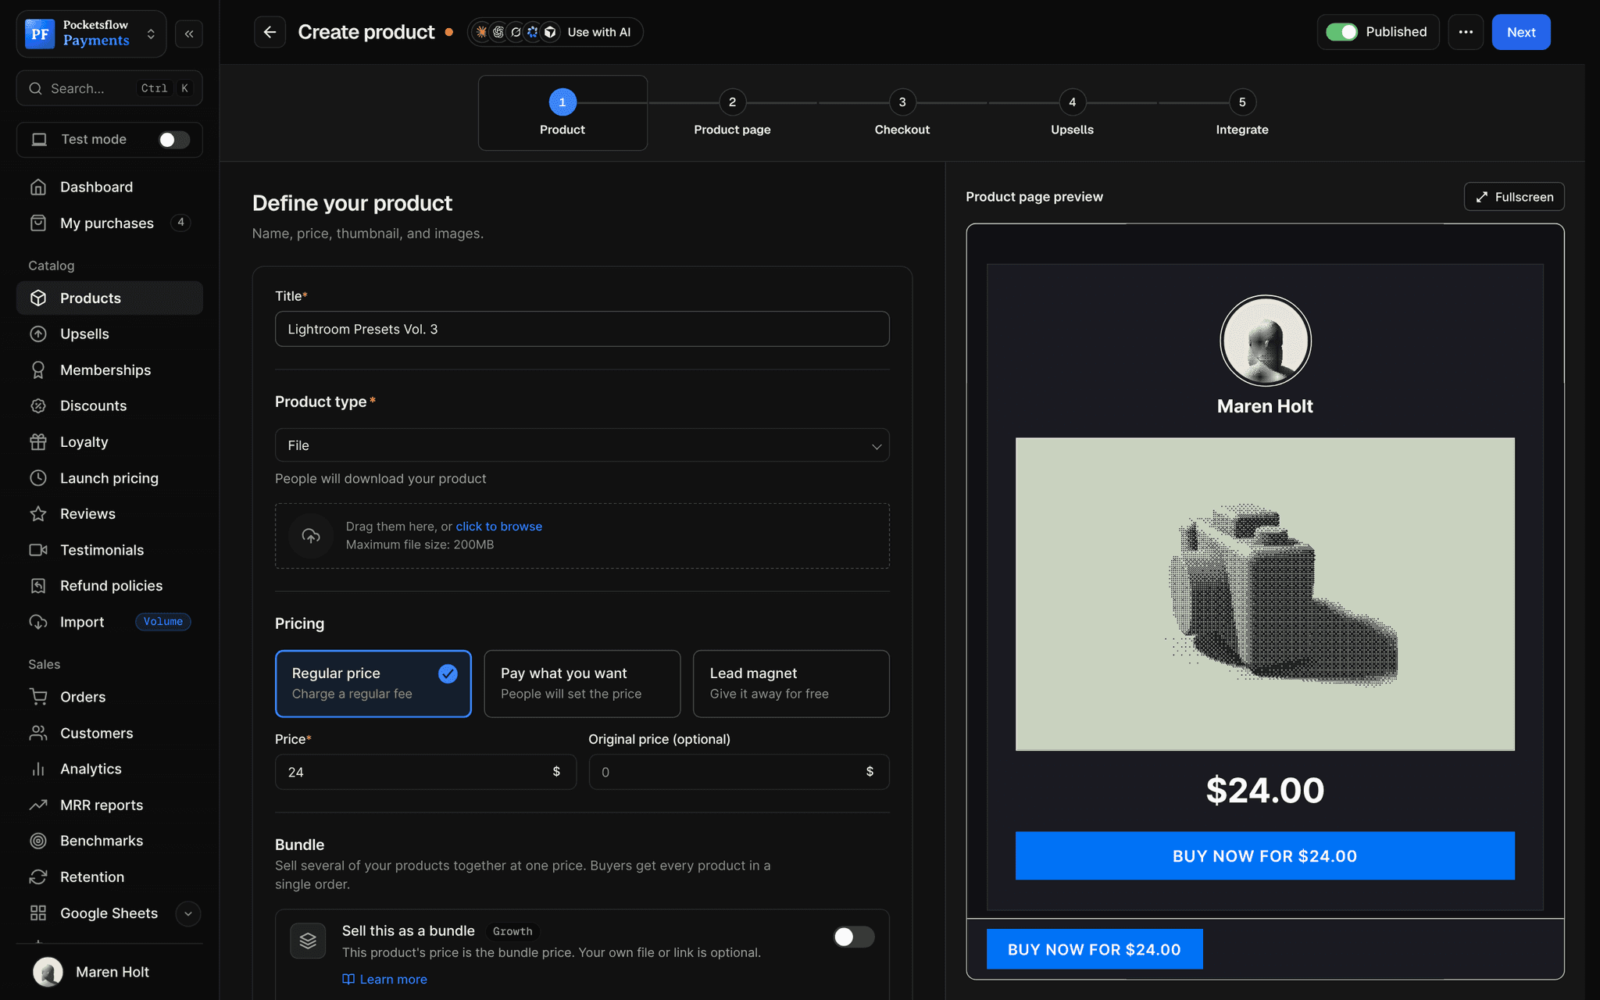Image resolution: width=1600 pixels, height=1000 pixels.
Task: View Orders in the Sales section
Action: tap(109, 696)
